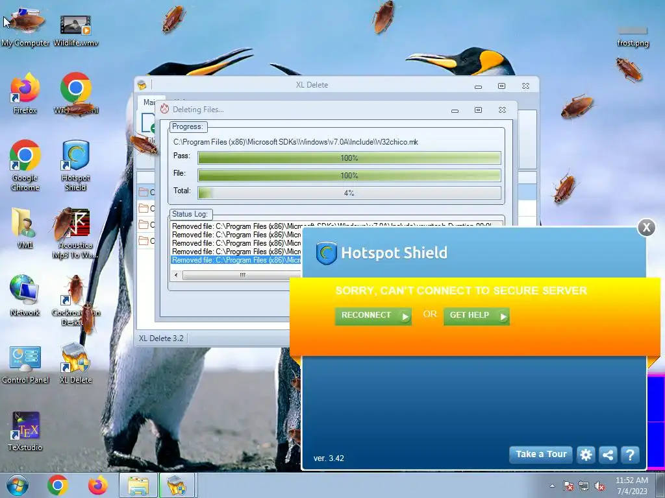Image resolution: width=665 pixels, height=498 pixels.
Task: Open Windows Explorer taskbar button
Action: coord(138,485)
